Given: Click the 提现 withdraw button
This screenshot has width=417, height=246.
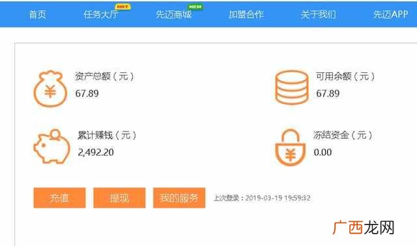Looking at the screenshot, I should click(119, 198).
